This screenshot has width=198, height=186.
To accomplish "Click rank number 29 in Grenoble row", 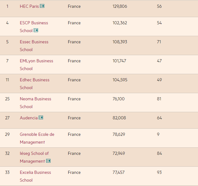I will 7,134.
